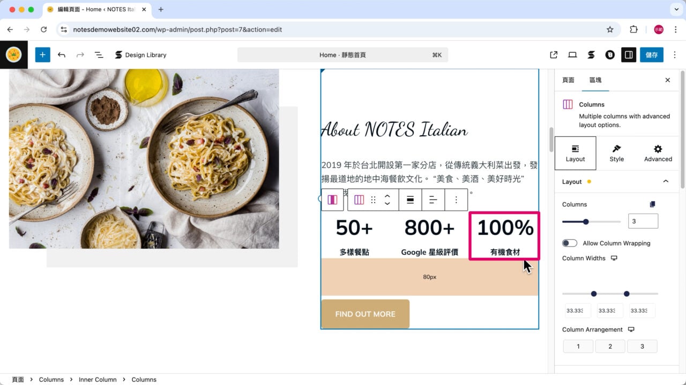
Task: Open Column Widths responsive device selector
Action: click(x=614, y=258)
